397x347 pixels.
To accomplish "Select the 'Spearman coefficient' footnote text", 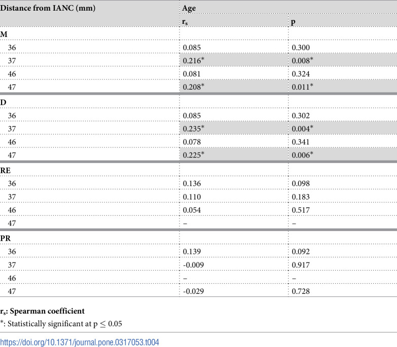I will 47,311.
